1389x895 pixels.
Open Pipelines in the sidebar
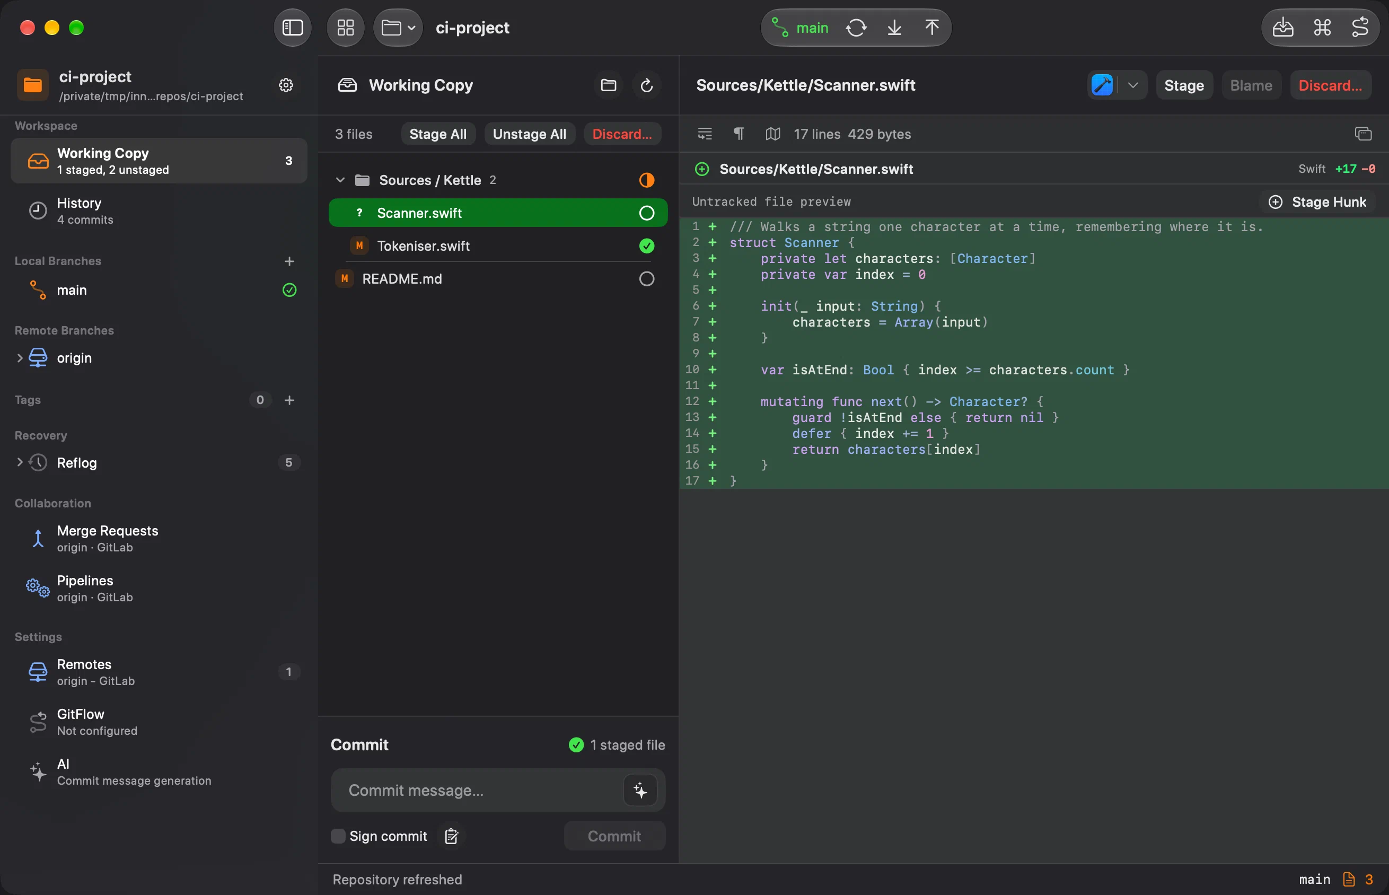coord(159,588)
